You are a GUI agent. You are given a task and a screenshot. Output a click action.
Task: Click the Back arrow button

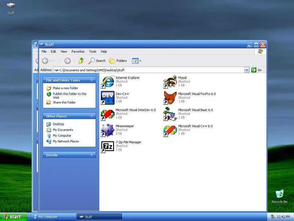click(x=45, y=61)
